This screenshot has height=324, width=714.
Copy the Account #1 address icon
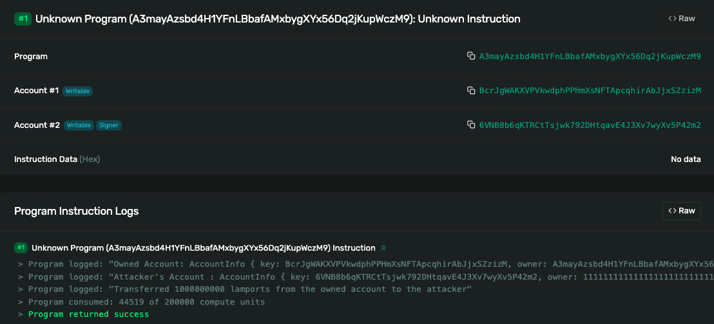coord(471,91)
